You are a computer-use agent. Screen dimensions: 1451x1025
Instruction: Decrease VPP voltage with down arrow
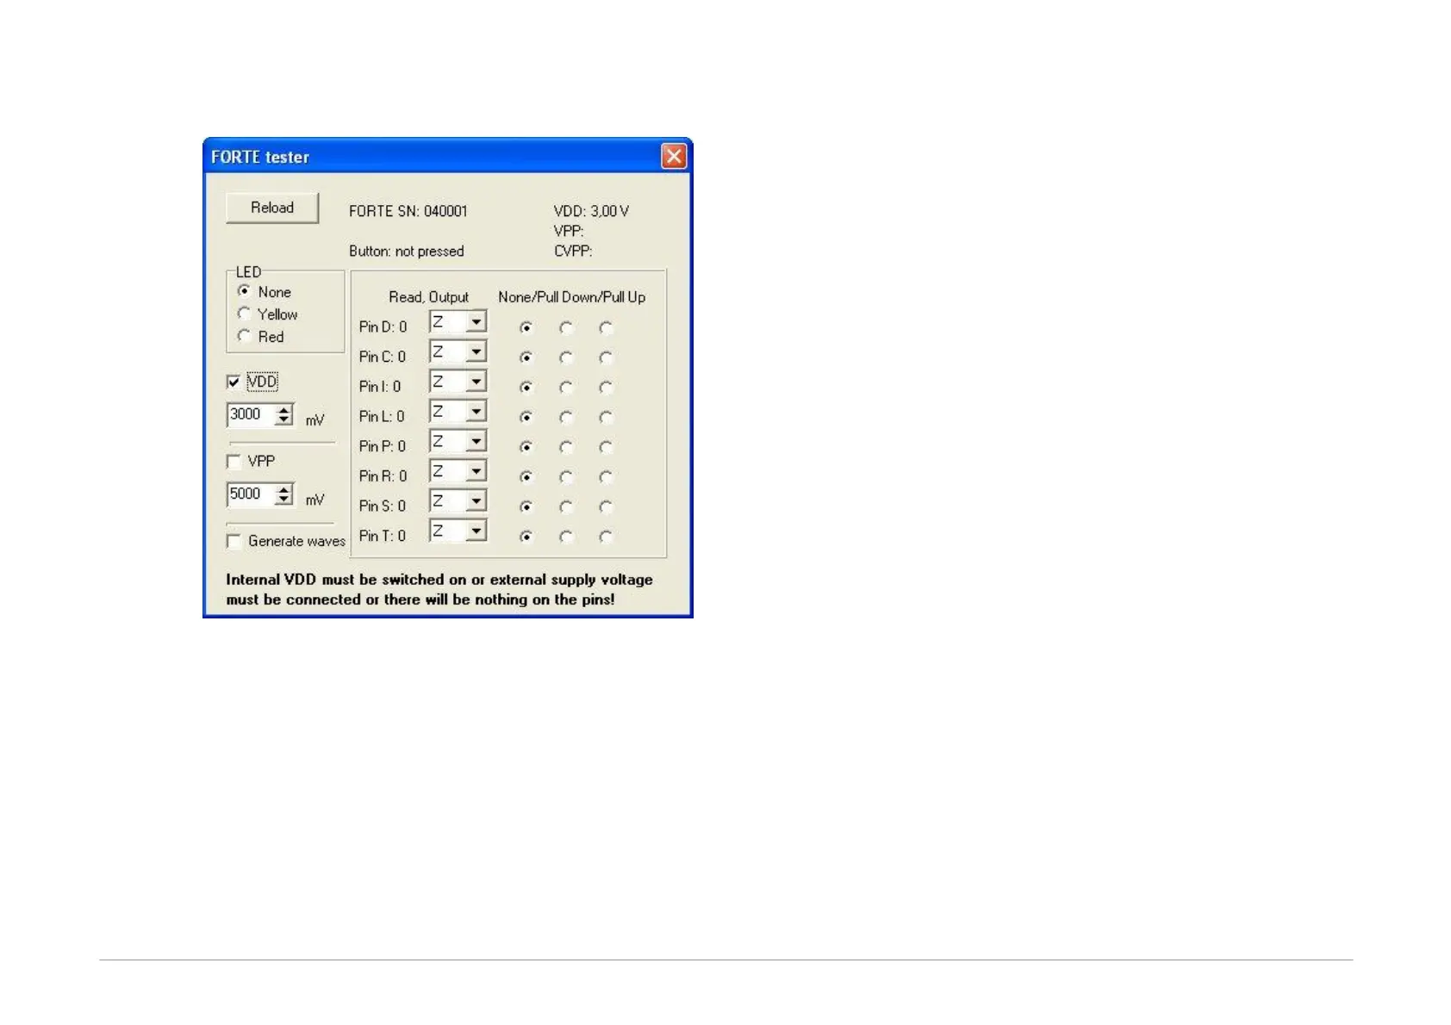point(283,500)
